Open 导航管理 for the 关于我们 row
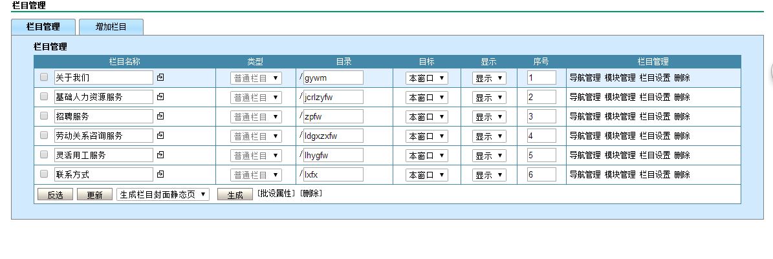 pyautogui.click(x=585, y=78)
